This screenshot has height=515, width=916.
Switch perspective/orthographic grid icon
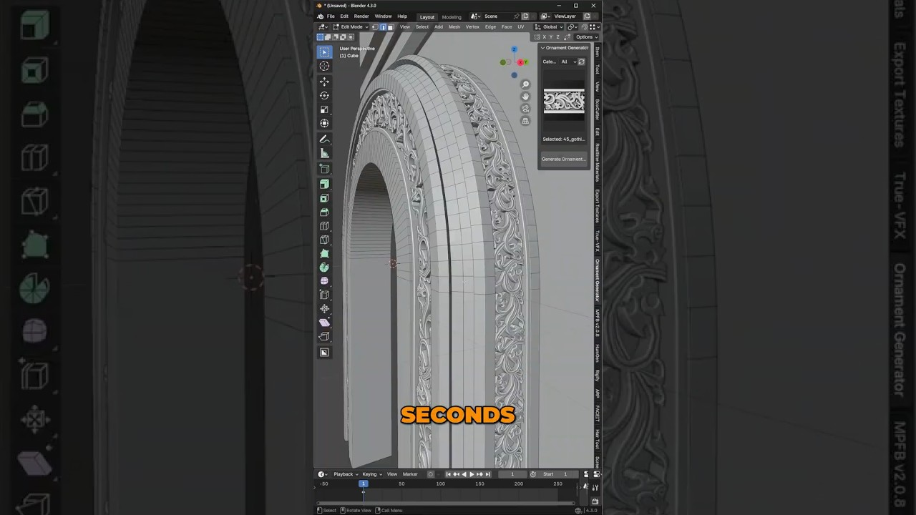(x=525, y=121)
